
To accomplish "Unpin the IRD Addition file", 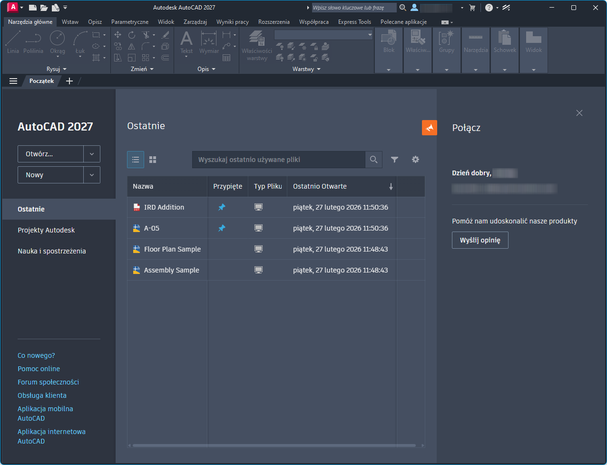I will click(x=222, y=207).
